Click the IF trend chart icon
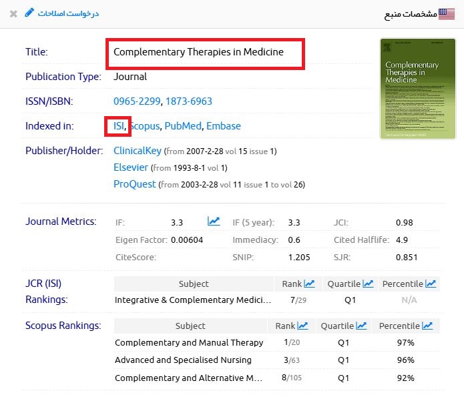The height and width of the screenshot is (401, 464). click(x=214, y=222)
